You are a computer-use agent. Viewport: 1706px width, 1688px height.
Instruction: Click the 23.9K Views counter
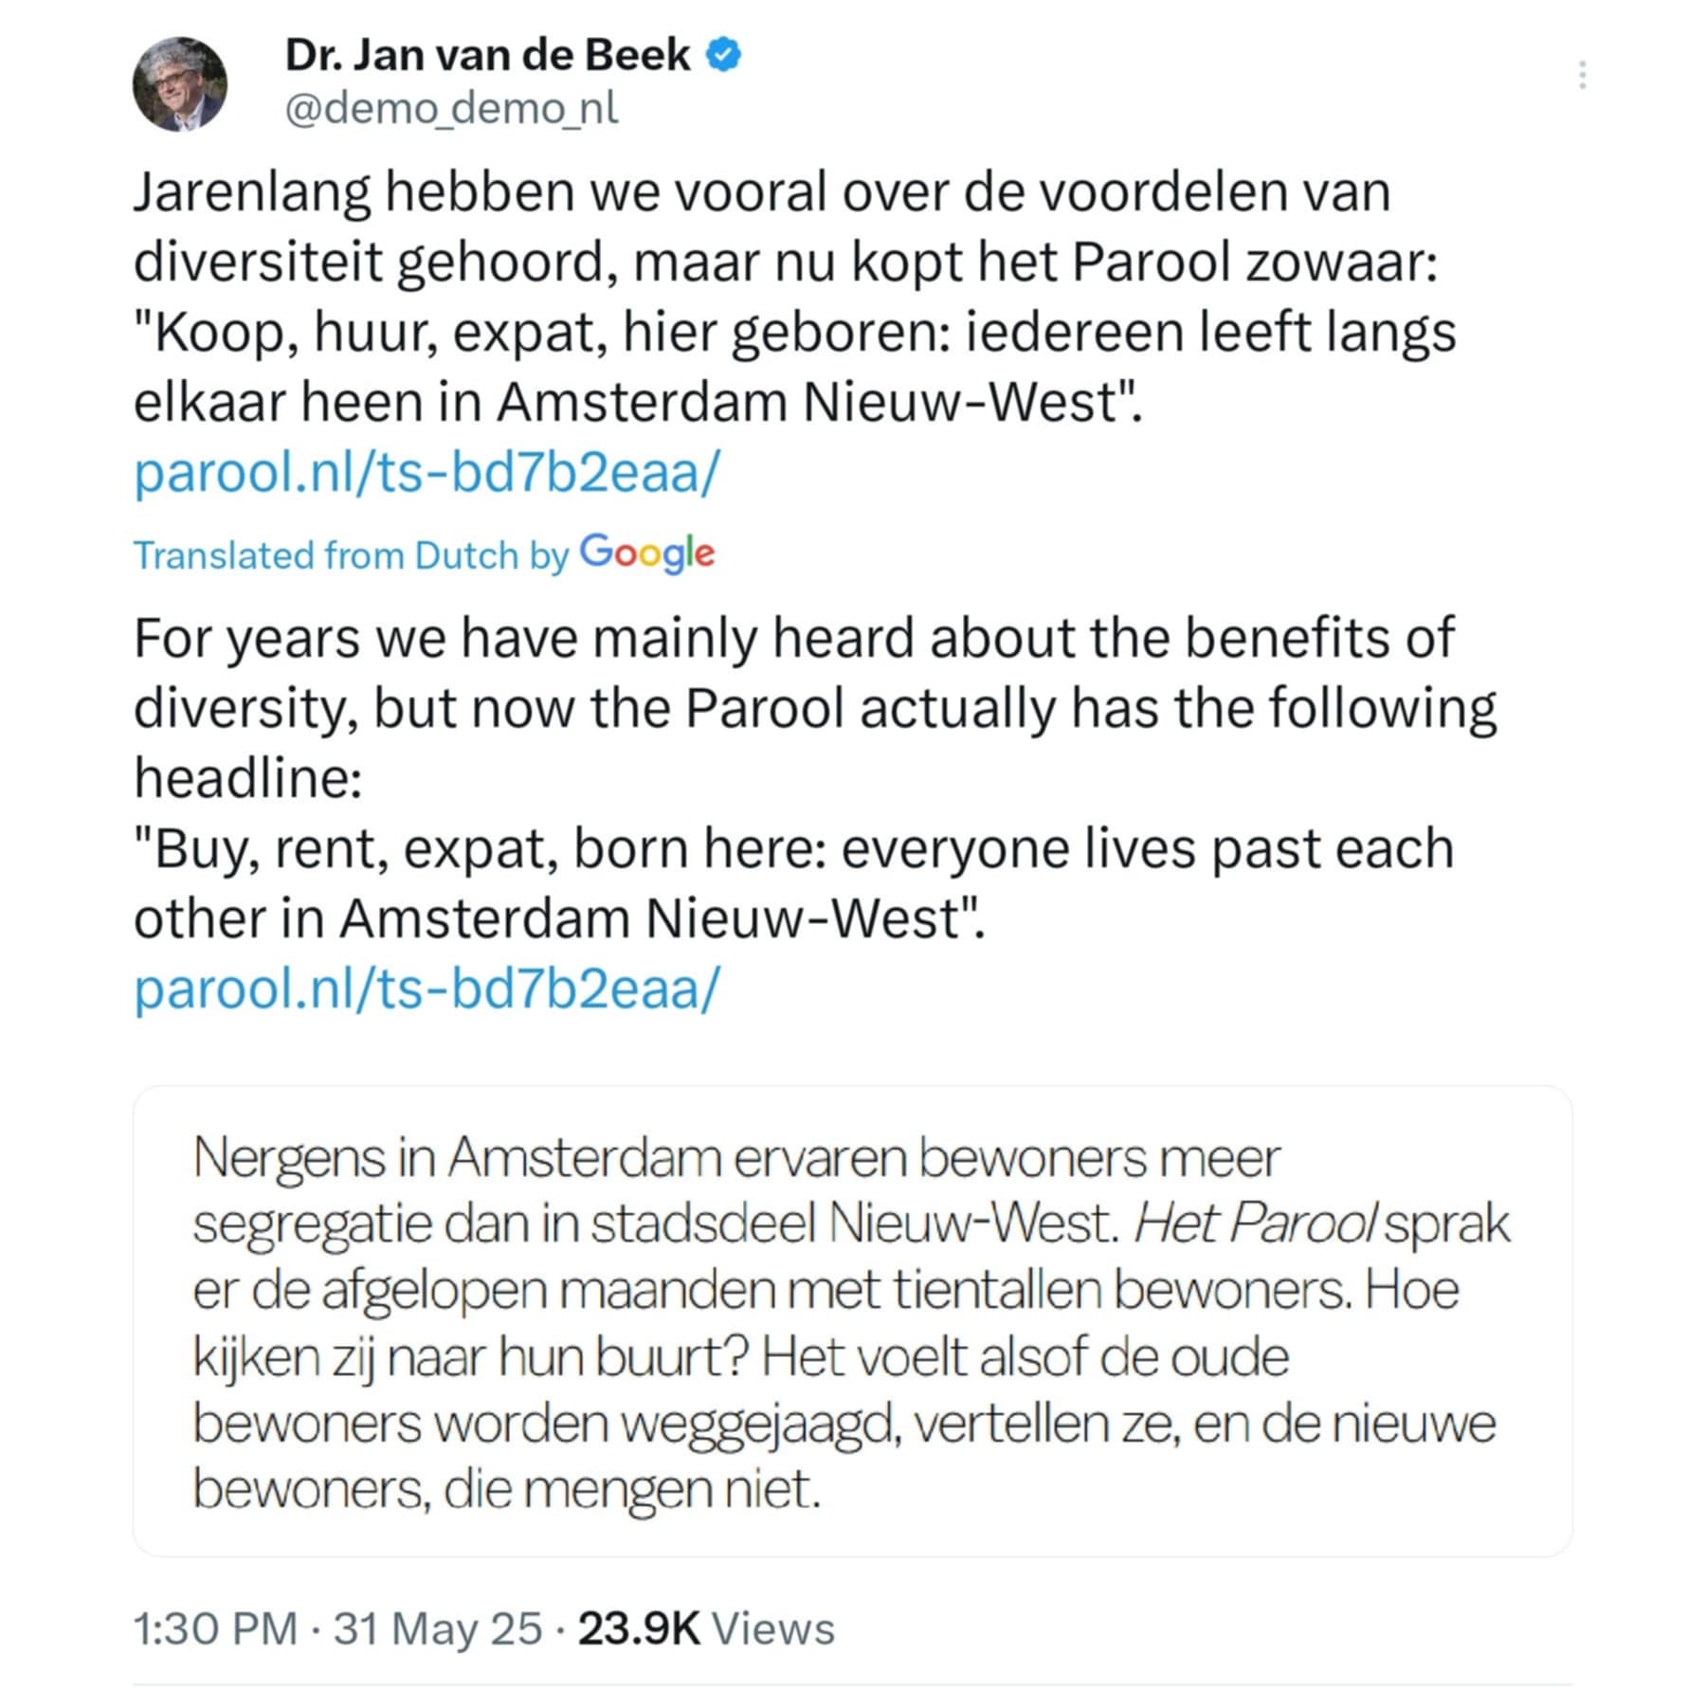(x=706, y=1628)
